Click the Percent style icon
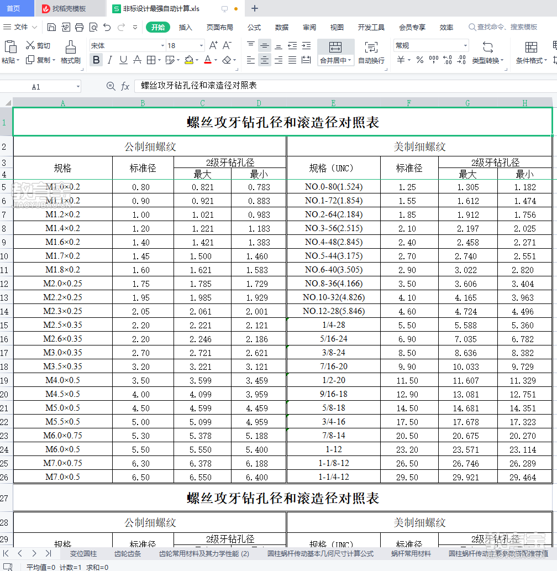The width and height of the screenshot is (557, 571). [420, 60]
